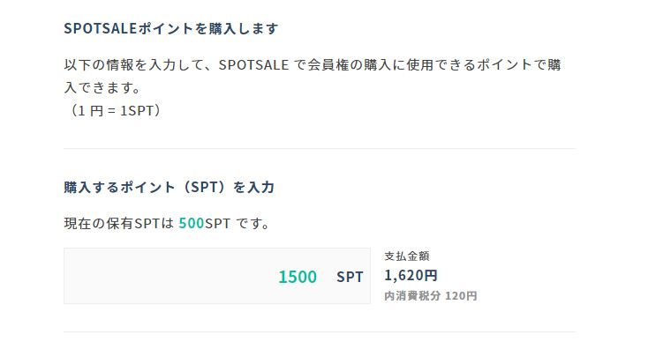
Task: Select the green 1500 value in input
Action: (x=298, y=277)
